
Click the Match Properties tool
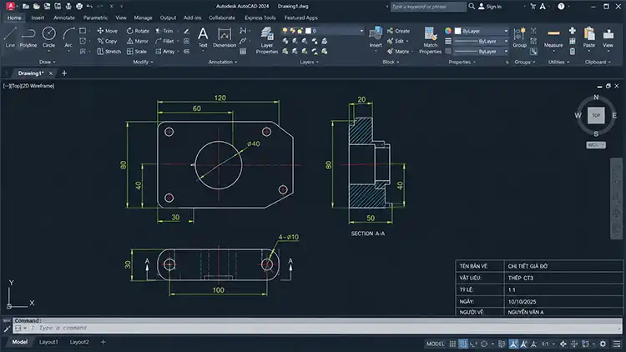pos(430,40)
